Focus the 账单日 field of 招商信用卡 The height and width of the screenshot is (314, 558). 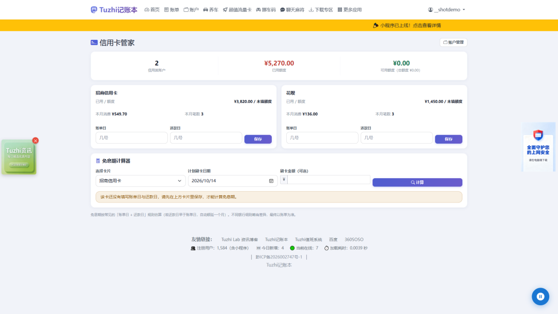(x=131, y=137)
